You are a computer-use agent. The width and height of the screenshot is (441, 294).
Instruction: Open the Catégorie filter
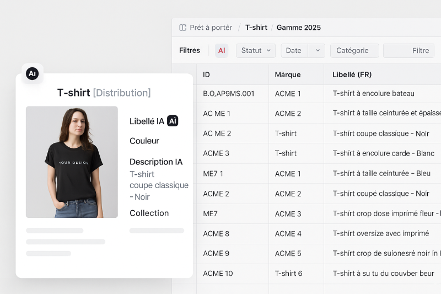pyautogui.click(x=354, y=51)
